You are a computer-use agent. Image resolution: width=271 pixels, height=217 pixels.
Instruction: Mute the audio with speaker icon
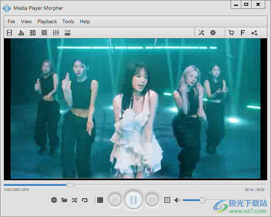coord(177,200)
